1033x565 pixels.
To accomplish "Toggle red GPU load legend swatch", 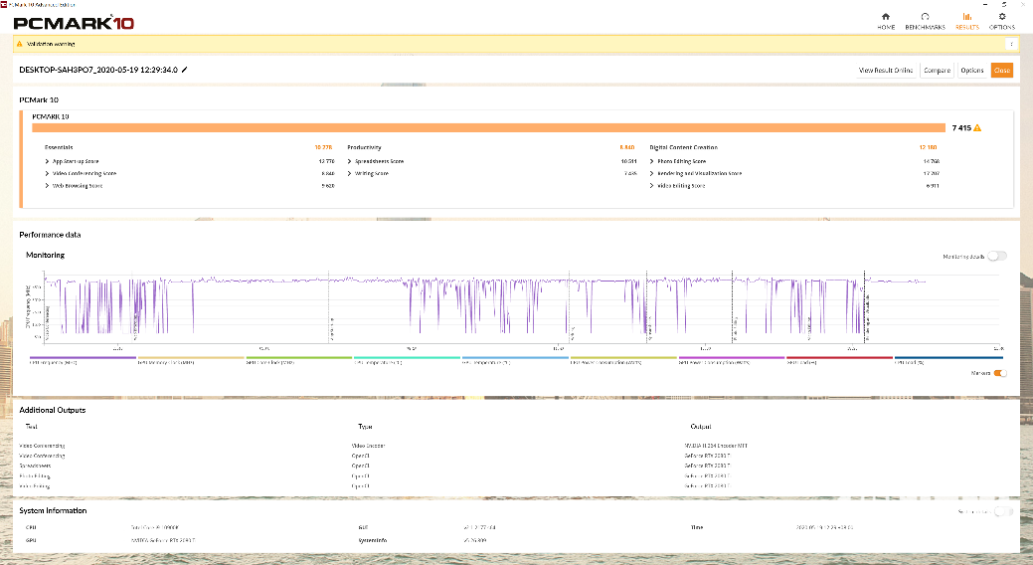I will pyautogui.click(x=839, y=358).
